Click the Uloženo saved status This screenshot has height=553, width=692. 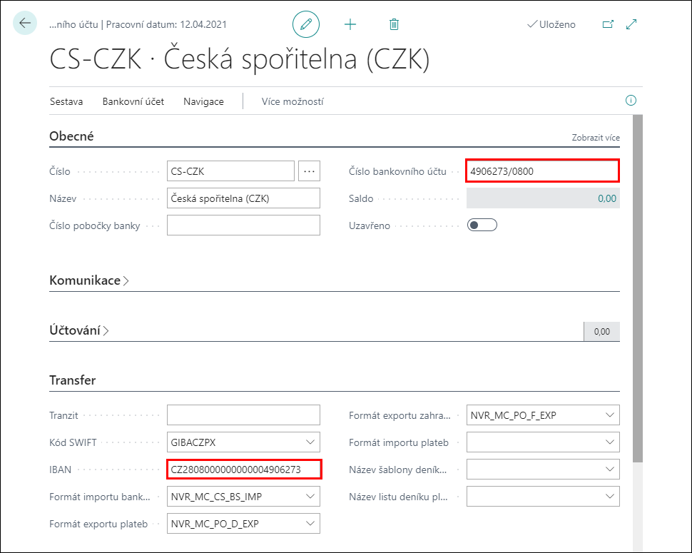[551, 24]
